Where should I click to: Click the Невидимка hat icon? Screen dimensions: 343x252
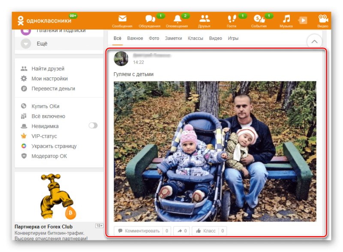(24, 126)
